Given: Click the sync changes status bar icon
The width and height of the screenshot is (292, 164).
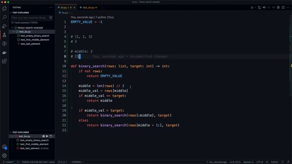Looking at the screenshot, I should point(18,162).
